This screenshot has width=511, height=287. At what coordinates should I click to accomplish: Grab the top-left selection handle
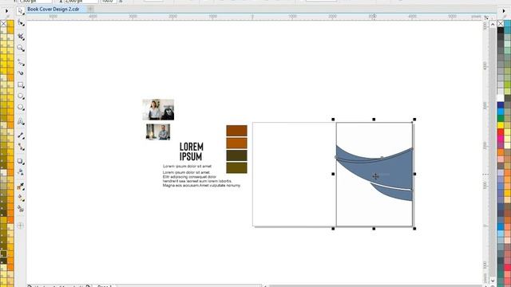pyautogui.click(x=333, y=120)
